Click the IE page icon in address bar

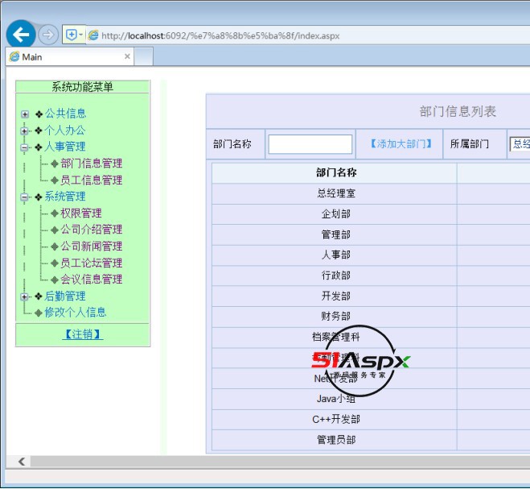93,35
